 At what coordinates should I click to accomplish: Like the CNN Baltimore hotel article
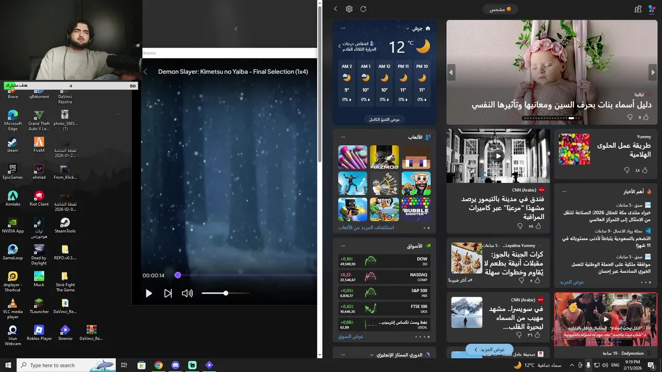point(538,226)
